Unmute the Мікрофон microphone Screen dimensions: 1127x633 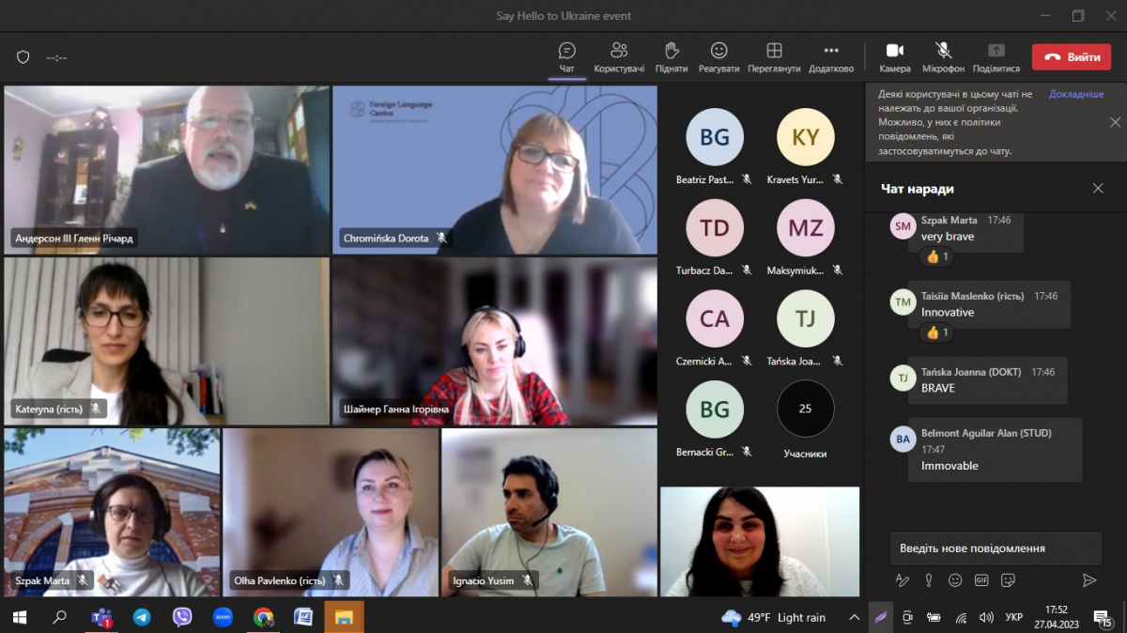pos(943,56)
